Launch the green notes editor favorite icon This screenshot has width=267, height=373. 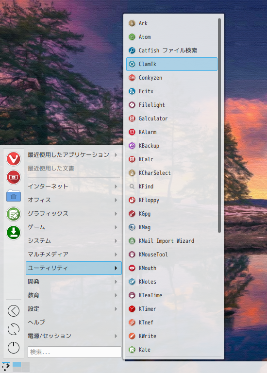pyautogui.click(x=14, y=214)
